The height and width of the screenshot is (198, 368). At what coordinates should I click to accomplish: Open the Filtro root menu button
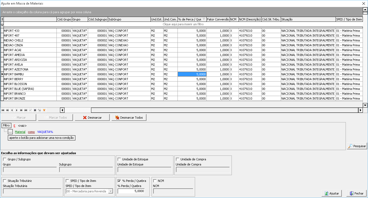click(6, 125)
